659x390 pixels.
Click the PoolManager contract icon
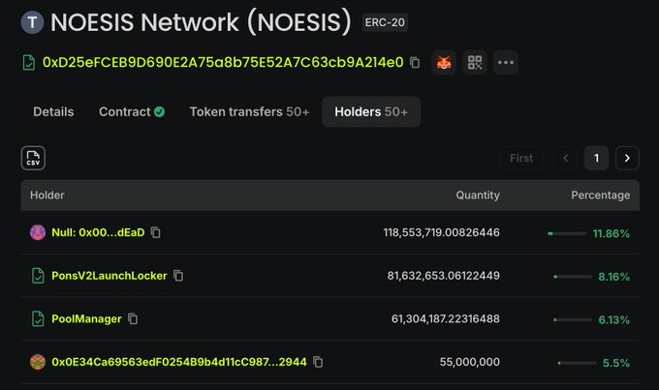38,319
